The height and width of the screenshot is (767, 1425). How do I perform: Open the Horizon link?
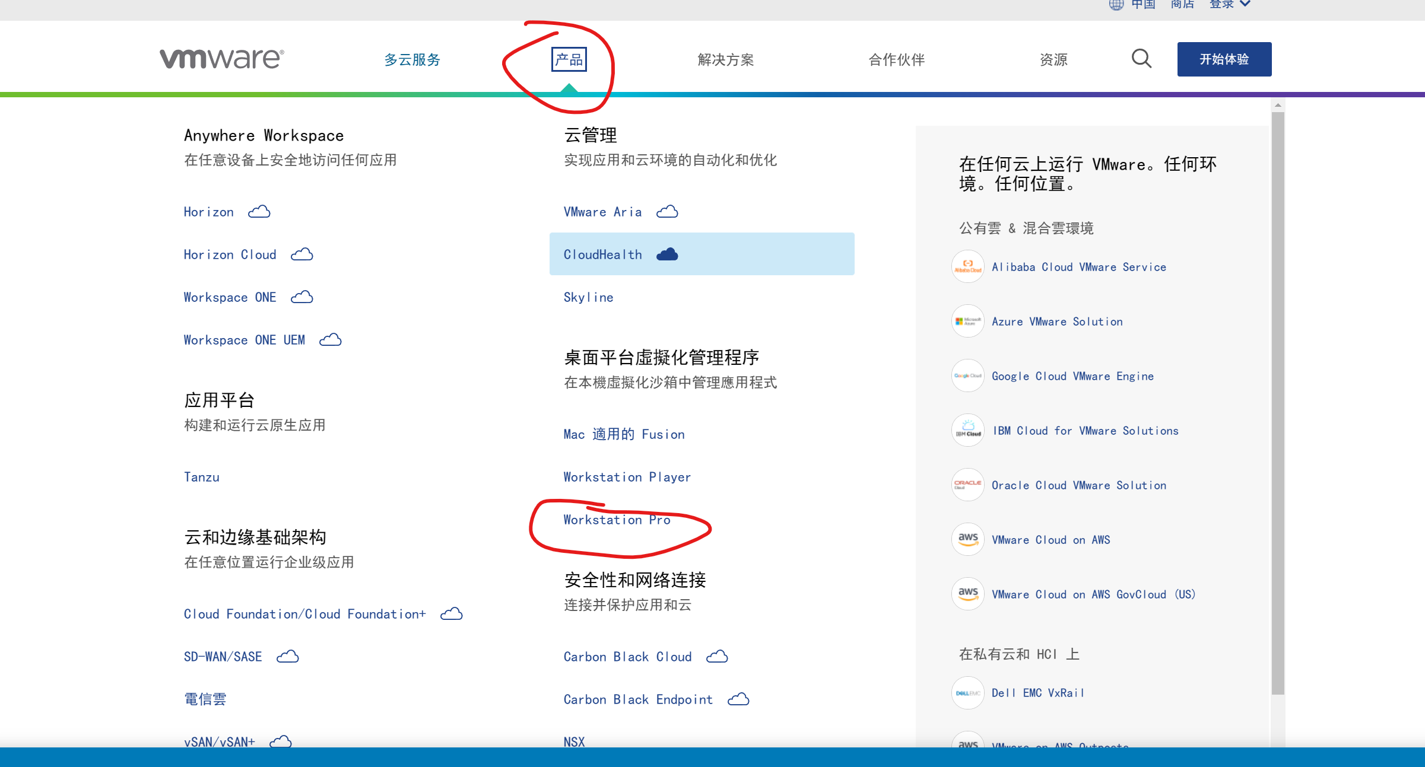[x=208, y=212]
